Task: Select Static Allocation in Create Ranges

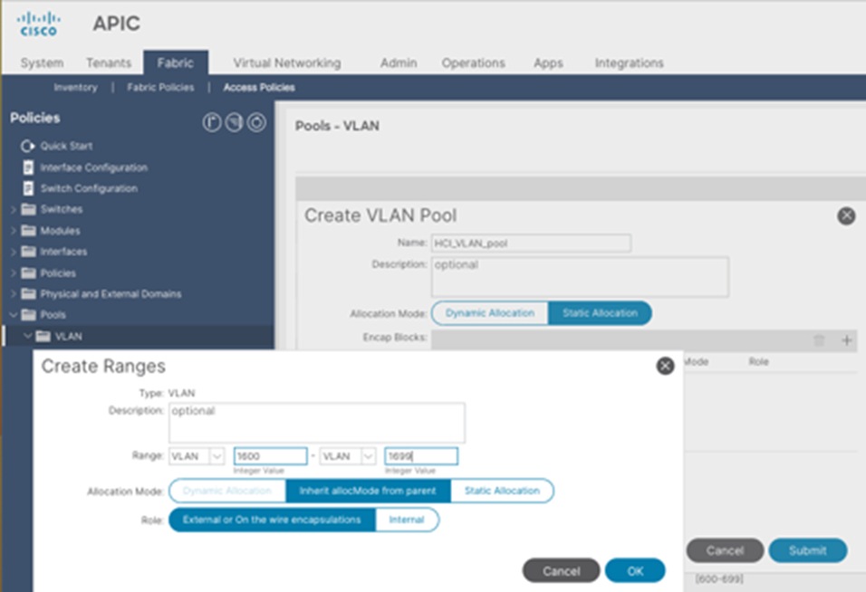Action: pos(502,491)
